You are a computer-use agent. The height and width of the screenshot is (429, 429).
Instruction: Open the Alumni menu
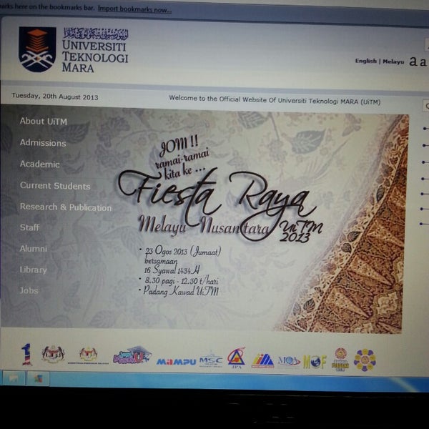click(x=34, y=248)
